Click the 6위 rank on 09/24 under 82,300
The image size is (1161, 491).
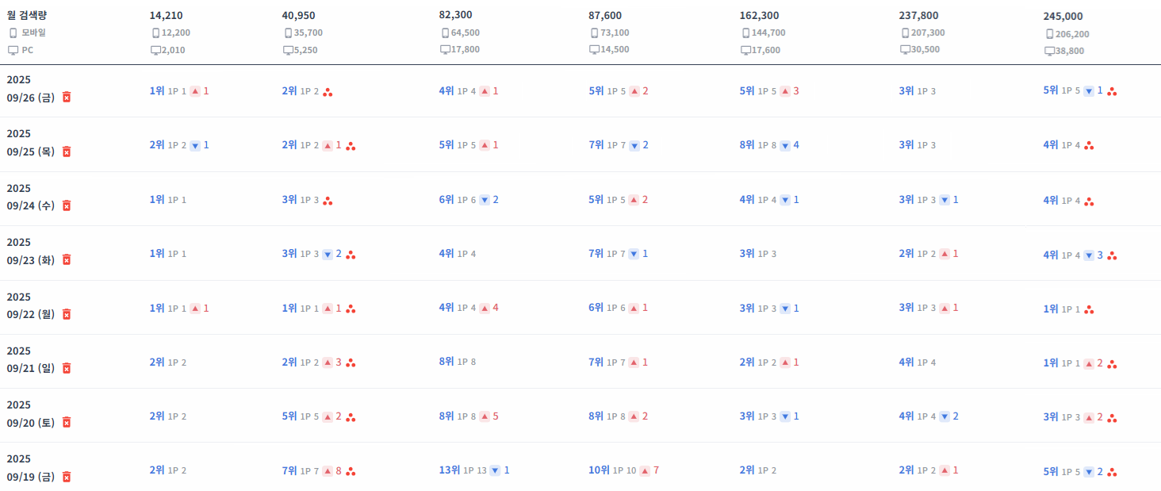pyautogui.click(x=446, y=200)
